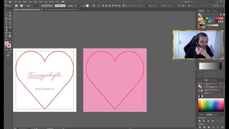Viewport: 229px width, 129px height.
Task: Open the fill color dropdown in control bar
Action: tap(19, 6)
